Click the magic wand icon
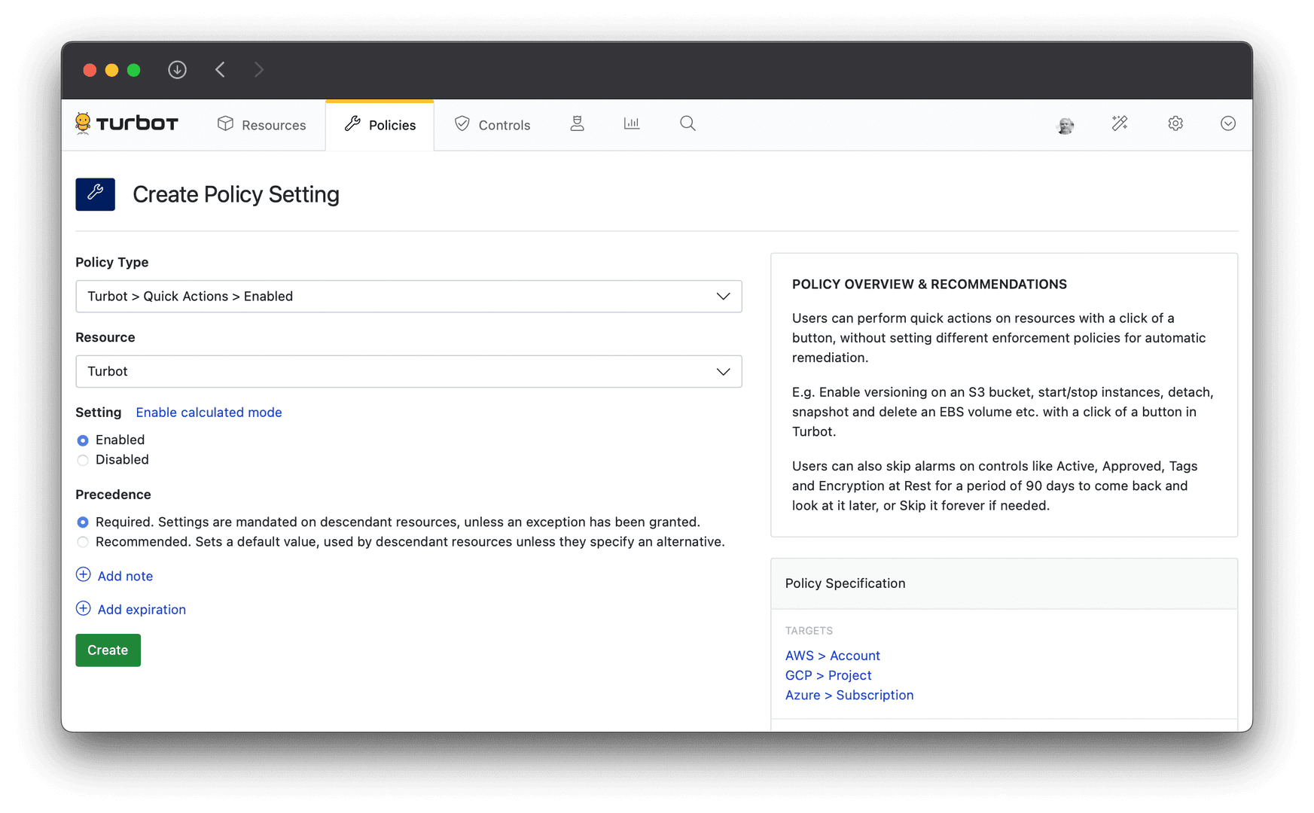The height and width of the screenshot is (813, 1314). (x=1120, y=123)
